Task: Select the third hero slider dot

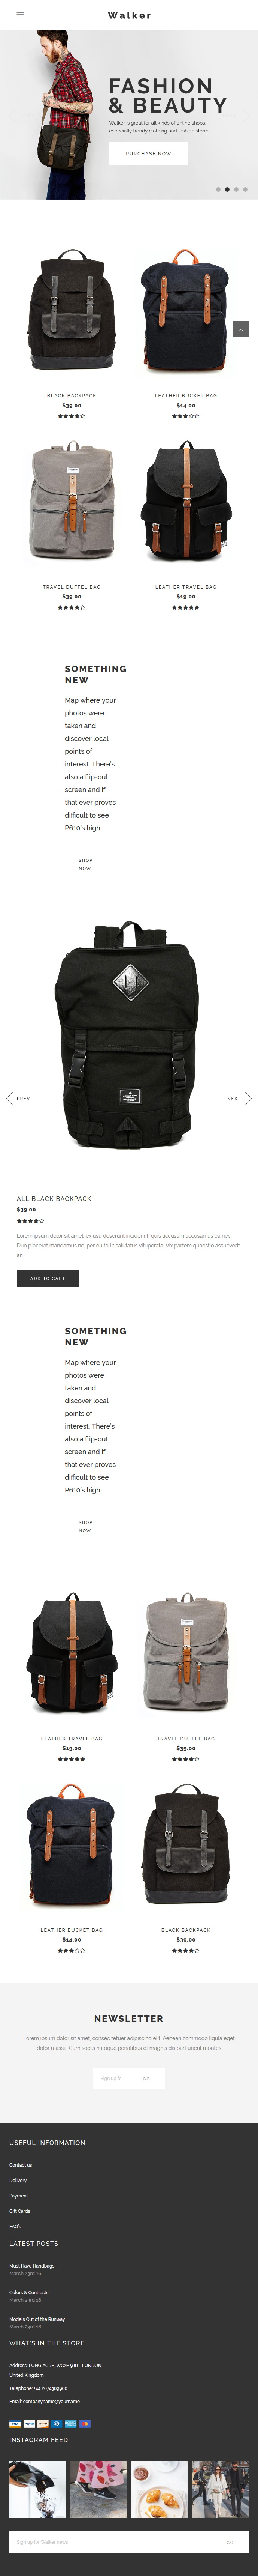Action: click(236, 189)
